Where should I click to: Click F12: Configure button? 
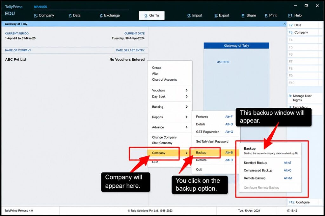305,202
